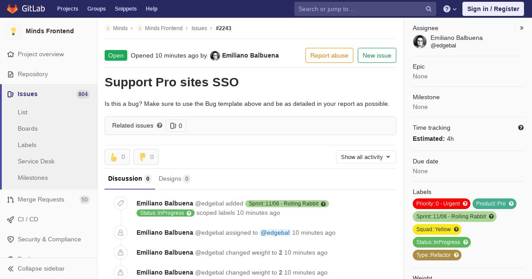The image size is (532, 279).
Task: Click the label activity icon in the timeline
Action: (x=121, y=204)
